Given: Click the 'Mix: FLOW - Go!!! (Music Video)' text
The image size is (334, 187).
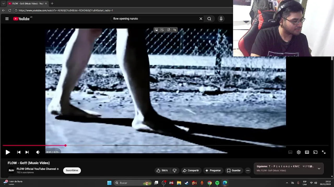Looking at the screenshot, I should click(x=271, y=171).
